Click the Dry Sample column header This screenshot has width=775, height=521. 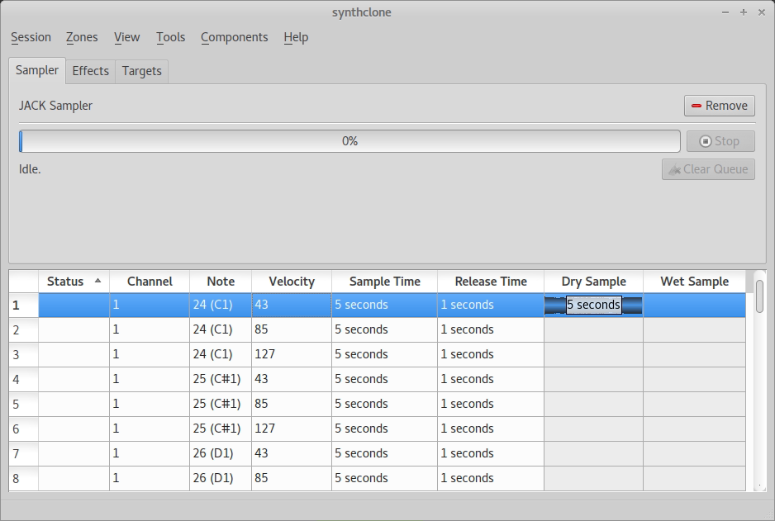point(593,282)
